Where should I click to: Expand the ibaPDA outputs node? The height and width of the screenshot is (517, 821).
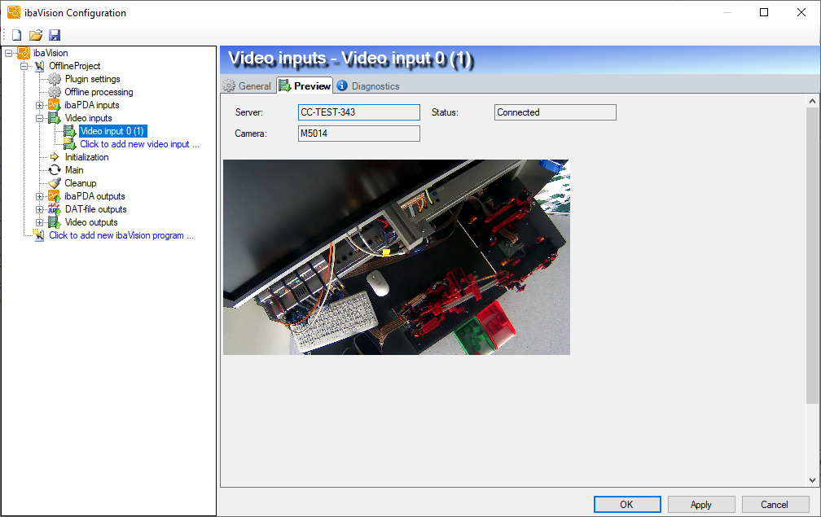(39, 196)
